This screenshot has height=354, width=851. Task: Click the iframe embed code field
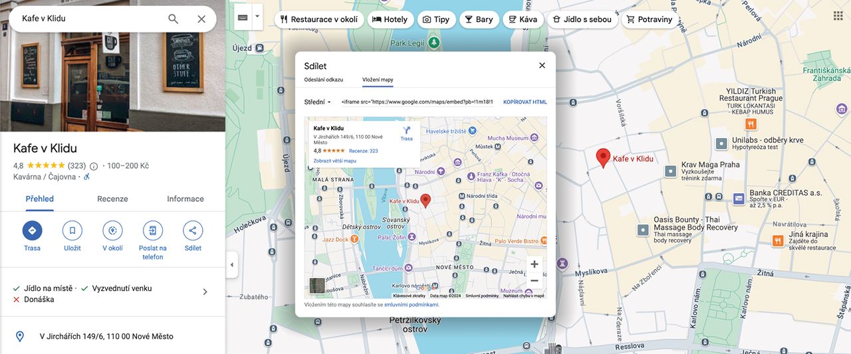418,102
